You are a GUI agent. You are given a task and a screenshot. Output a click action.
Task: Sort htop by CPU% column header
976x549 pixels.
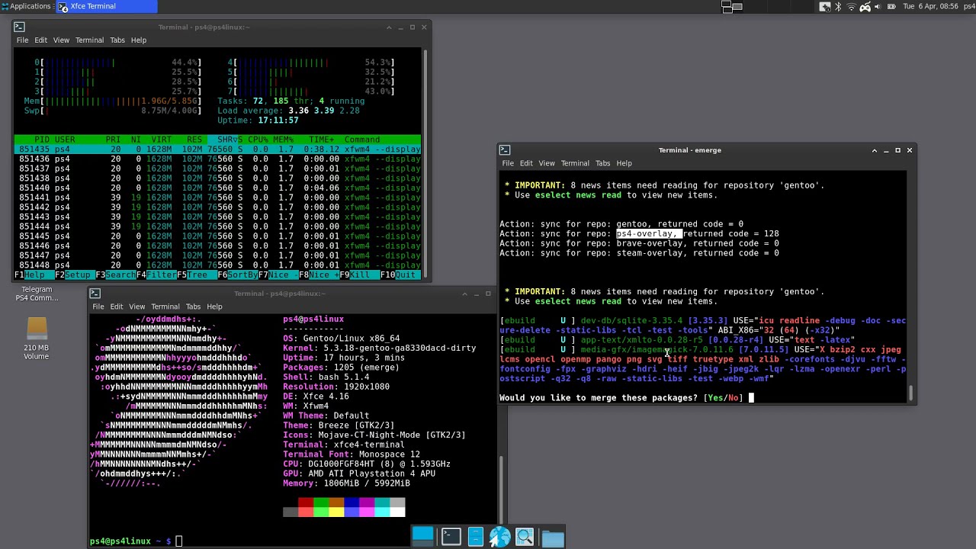click(x=257, y=140)
